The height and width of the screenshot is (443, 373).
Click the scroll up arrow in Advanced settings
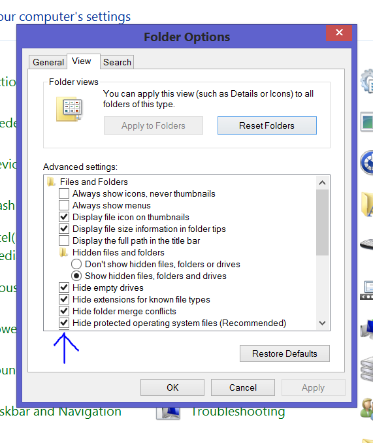323,183
